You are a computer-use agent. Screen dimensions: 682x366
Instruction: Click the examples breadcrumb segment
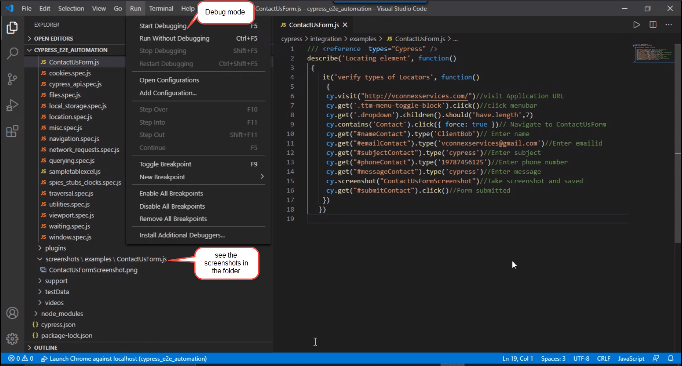(x=363, y=39)
